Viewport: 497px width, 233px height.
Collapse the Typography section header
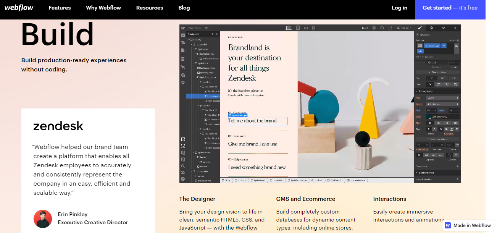point(437,91)
